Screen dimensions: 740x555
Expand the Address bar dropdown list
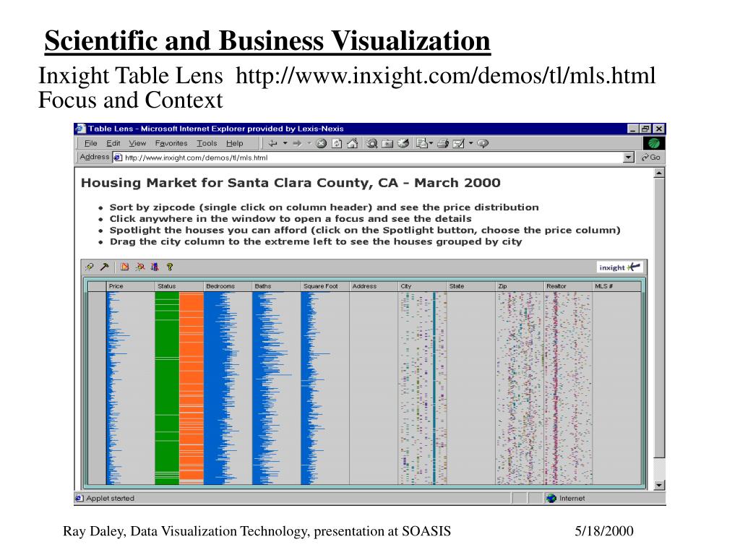tap(628, 158)
